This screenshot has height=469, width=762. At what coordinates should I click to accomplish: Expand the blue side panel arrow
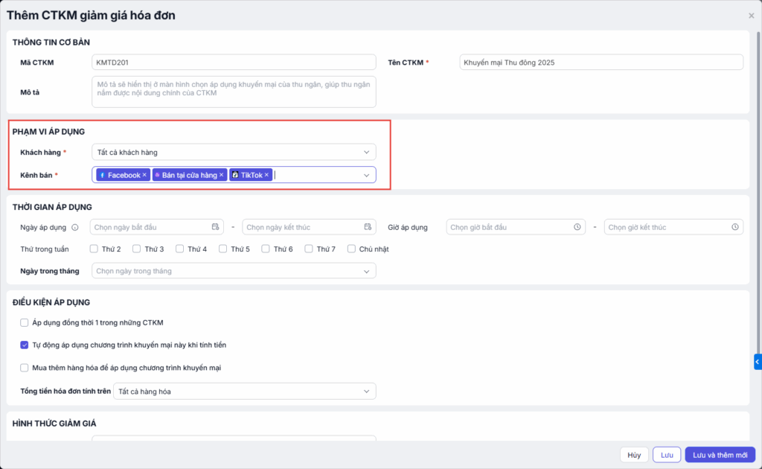pyautogui.click(x=758, y=362)
